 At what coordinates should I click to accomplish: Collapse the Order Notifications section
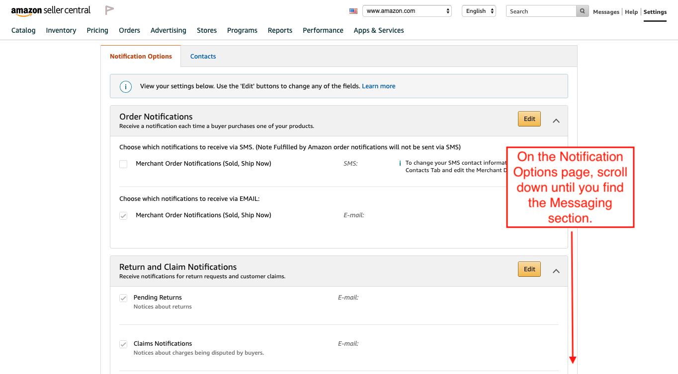click(x=556, y=121)
